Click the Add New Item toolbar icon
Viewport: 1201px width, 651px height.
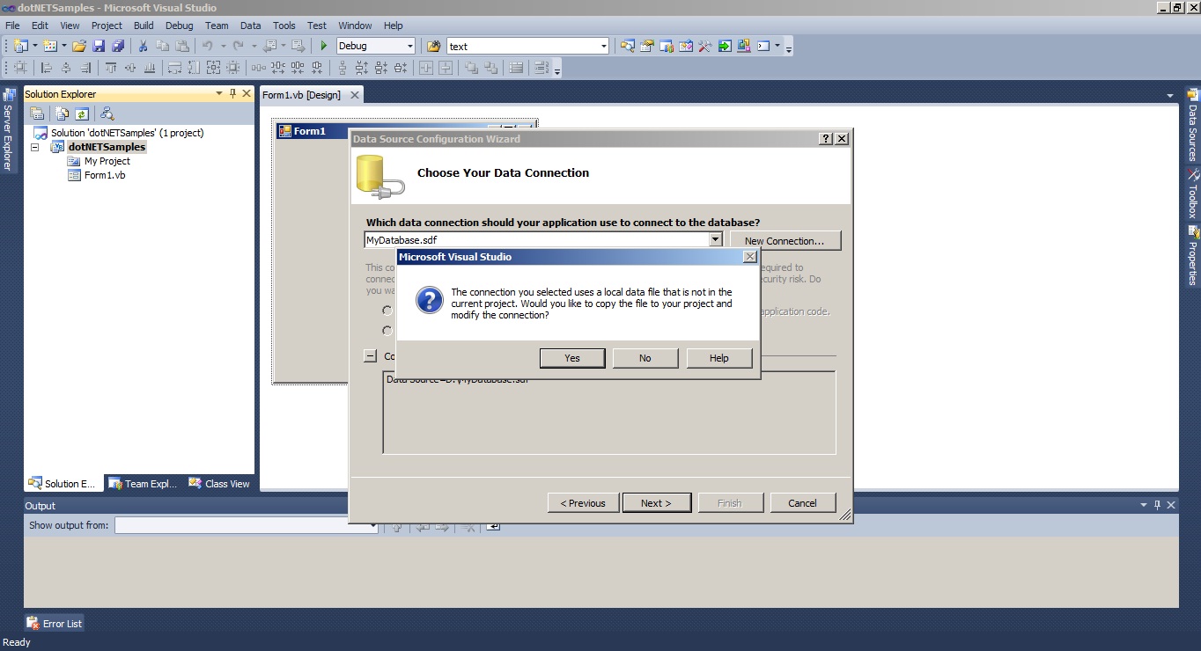pyautogui.click(x=49, y=46)
